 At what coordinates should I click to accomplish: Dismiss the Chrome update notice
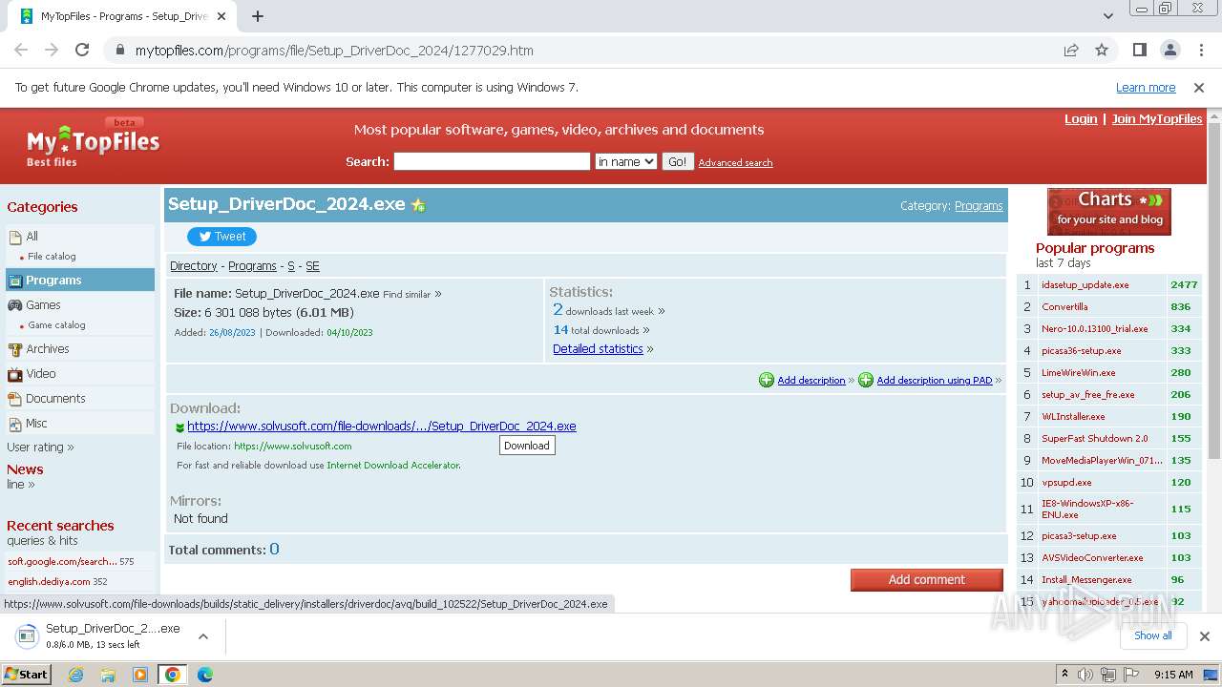click(1199, 88)
